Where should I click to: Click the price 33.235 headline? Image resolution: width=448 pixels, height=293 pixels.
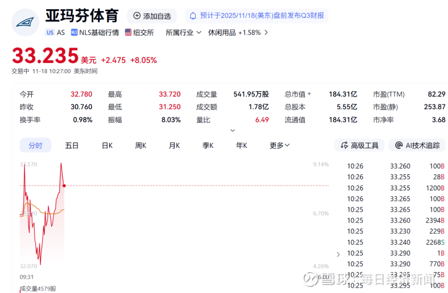click(45, 56)
